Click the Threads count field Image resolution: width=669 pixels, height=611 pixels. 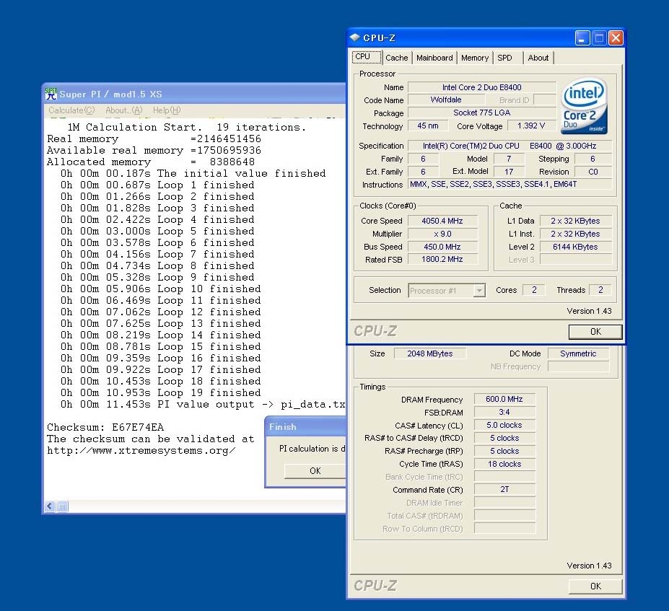(x=600, y=290)
